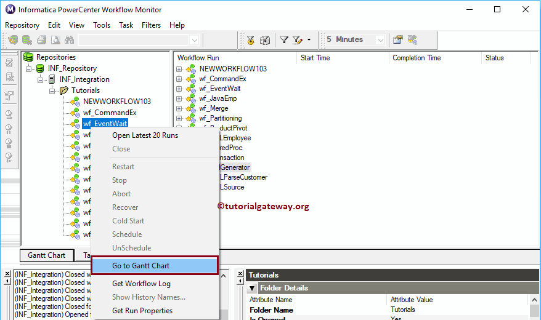The height and width of the screenshot is (320, 541).
Task: Collapse the Folder Details section triangle
Action: tap(253, 288)
